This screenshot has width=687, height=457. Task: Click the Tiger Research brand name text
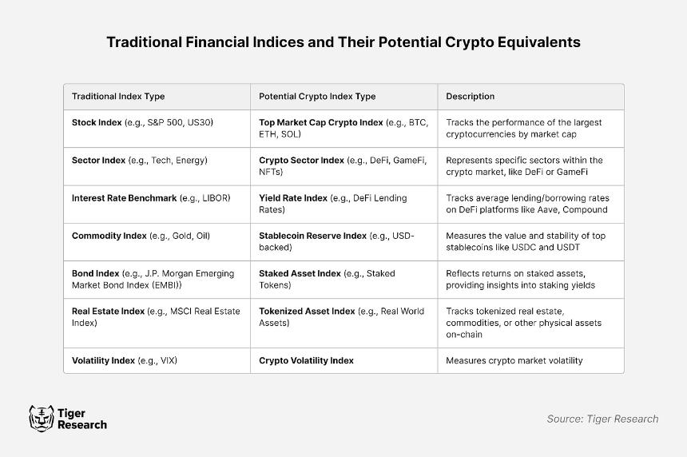82,419
